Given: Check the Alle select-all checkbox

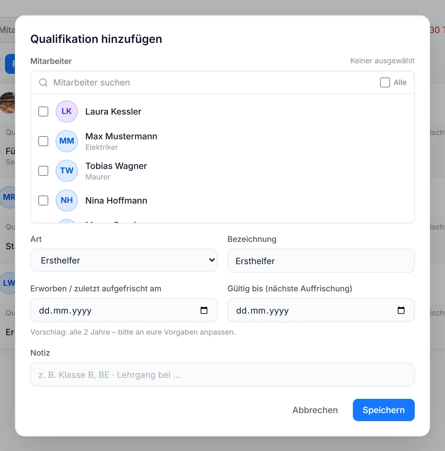Looking at the screenshot, I should coord(385,82).
